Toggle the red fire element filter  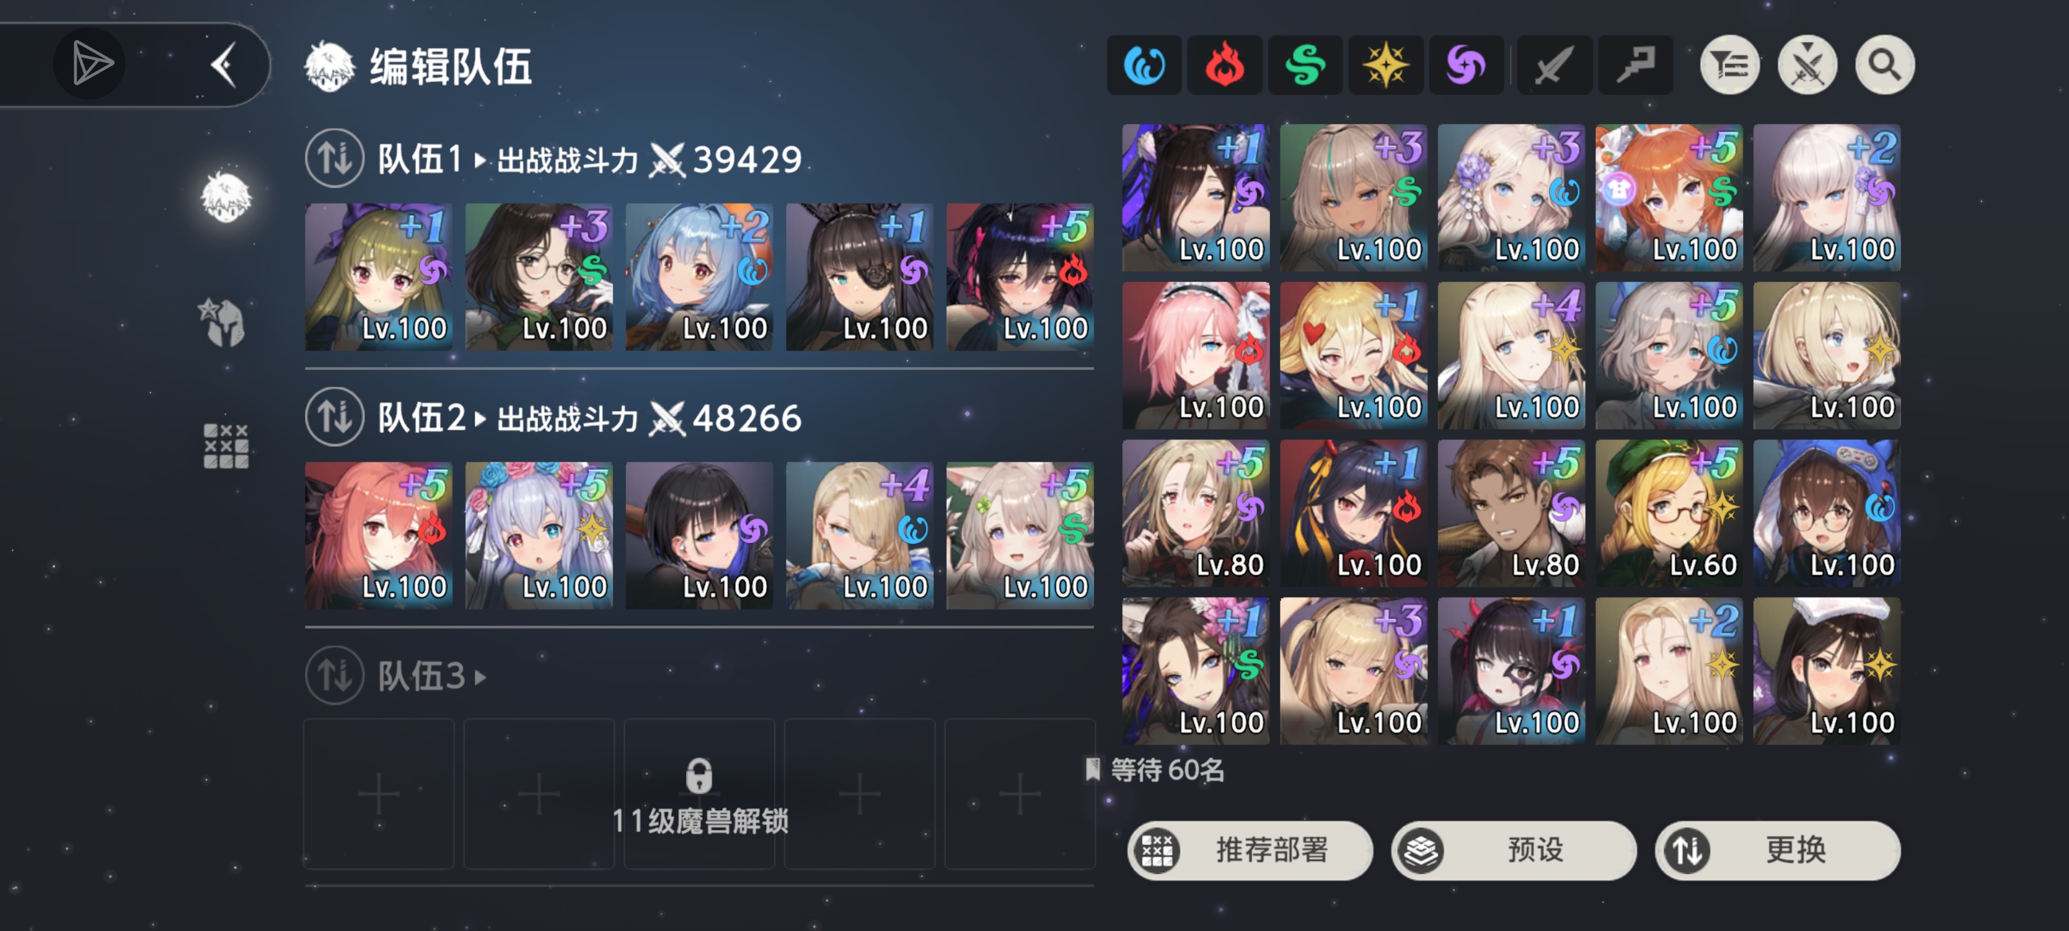1224,65
